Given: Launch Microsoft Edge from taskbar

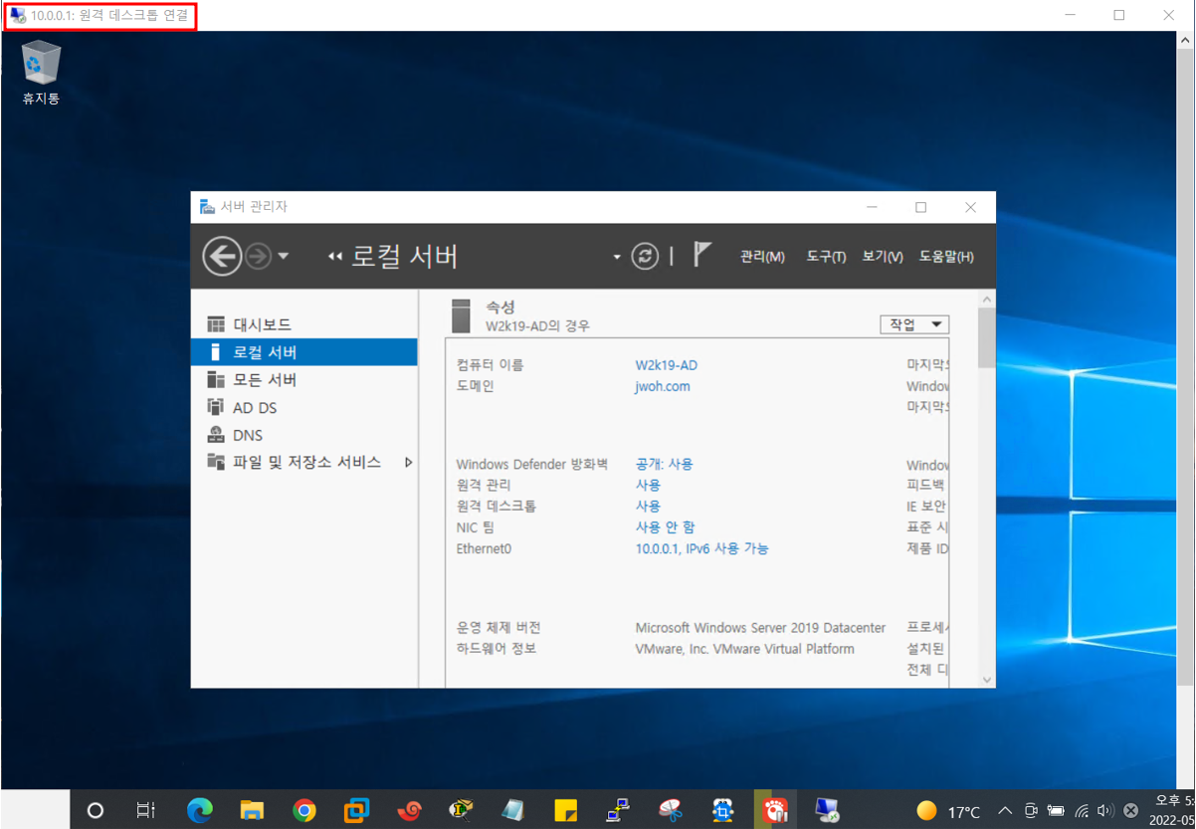Looking at the screenshot, I should click(200, 810).
